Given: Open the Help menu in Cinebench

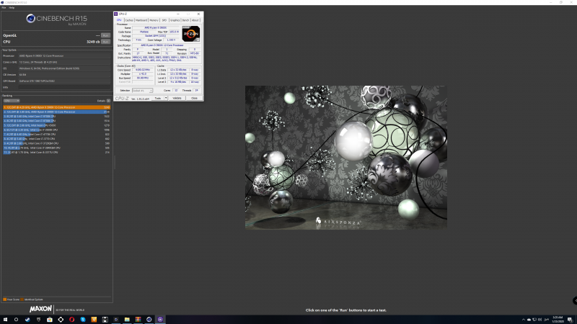Looking at the screenshot, I should 13,7.
